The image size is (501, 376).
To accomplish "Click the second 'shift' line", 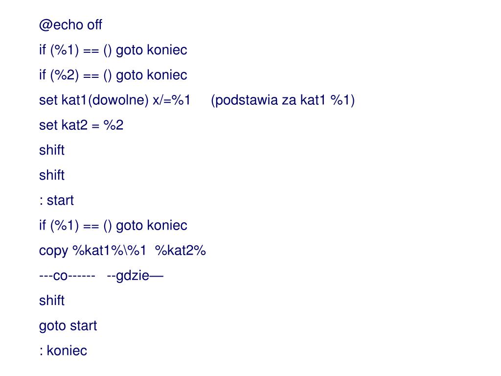I will pos(52,175).
